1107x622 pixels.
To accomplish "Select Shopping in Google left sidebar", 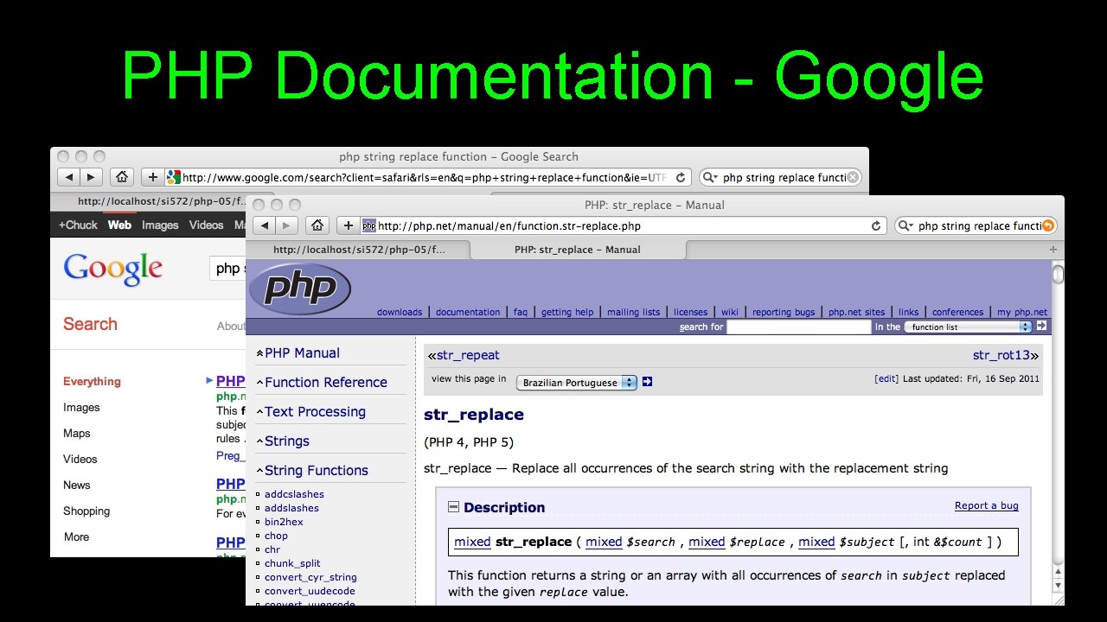I will coord(86,511).
